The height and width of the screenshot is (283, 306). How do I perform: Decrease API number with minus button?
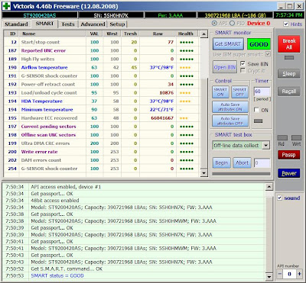[x=280, y=274]
